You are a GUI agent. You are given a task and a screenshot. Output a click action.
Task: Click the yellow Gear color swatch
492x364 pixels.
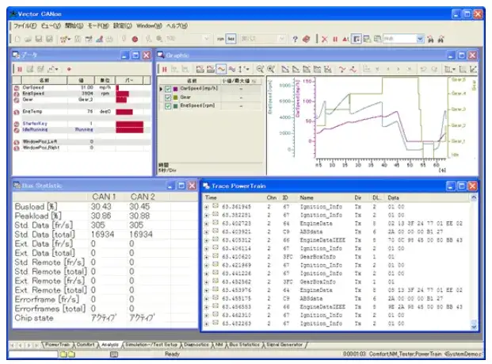pyautogui.click(x=175, y=98)
